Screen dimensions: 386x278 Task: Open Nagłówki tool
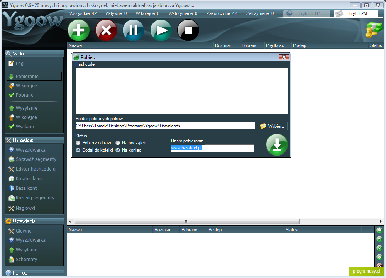[22, 208]
